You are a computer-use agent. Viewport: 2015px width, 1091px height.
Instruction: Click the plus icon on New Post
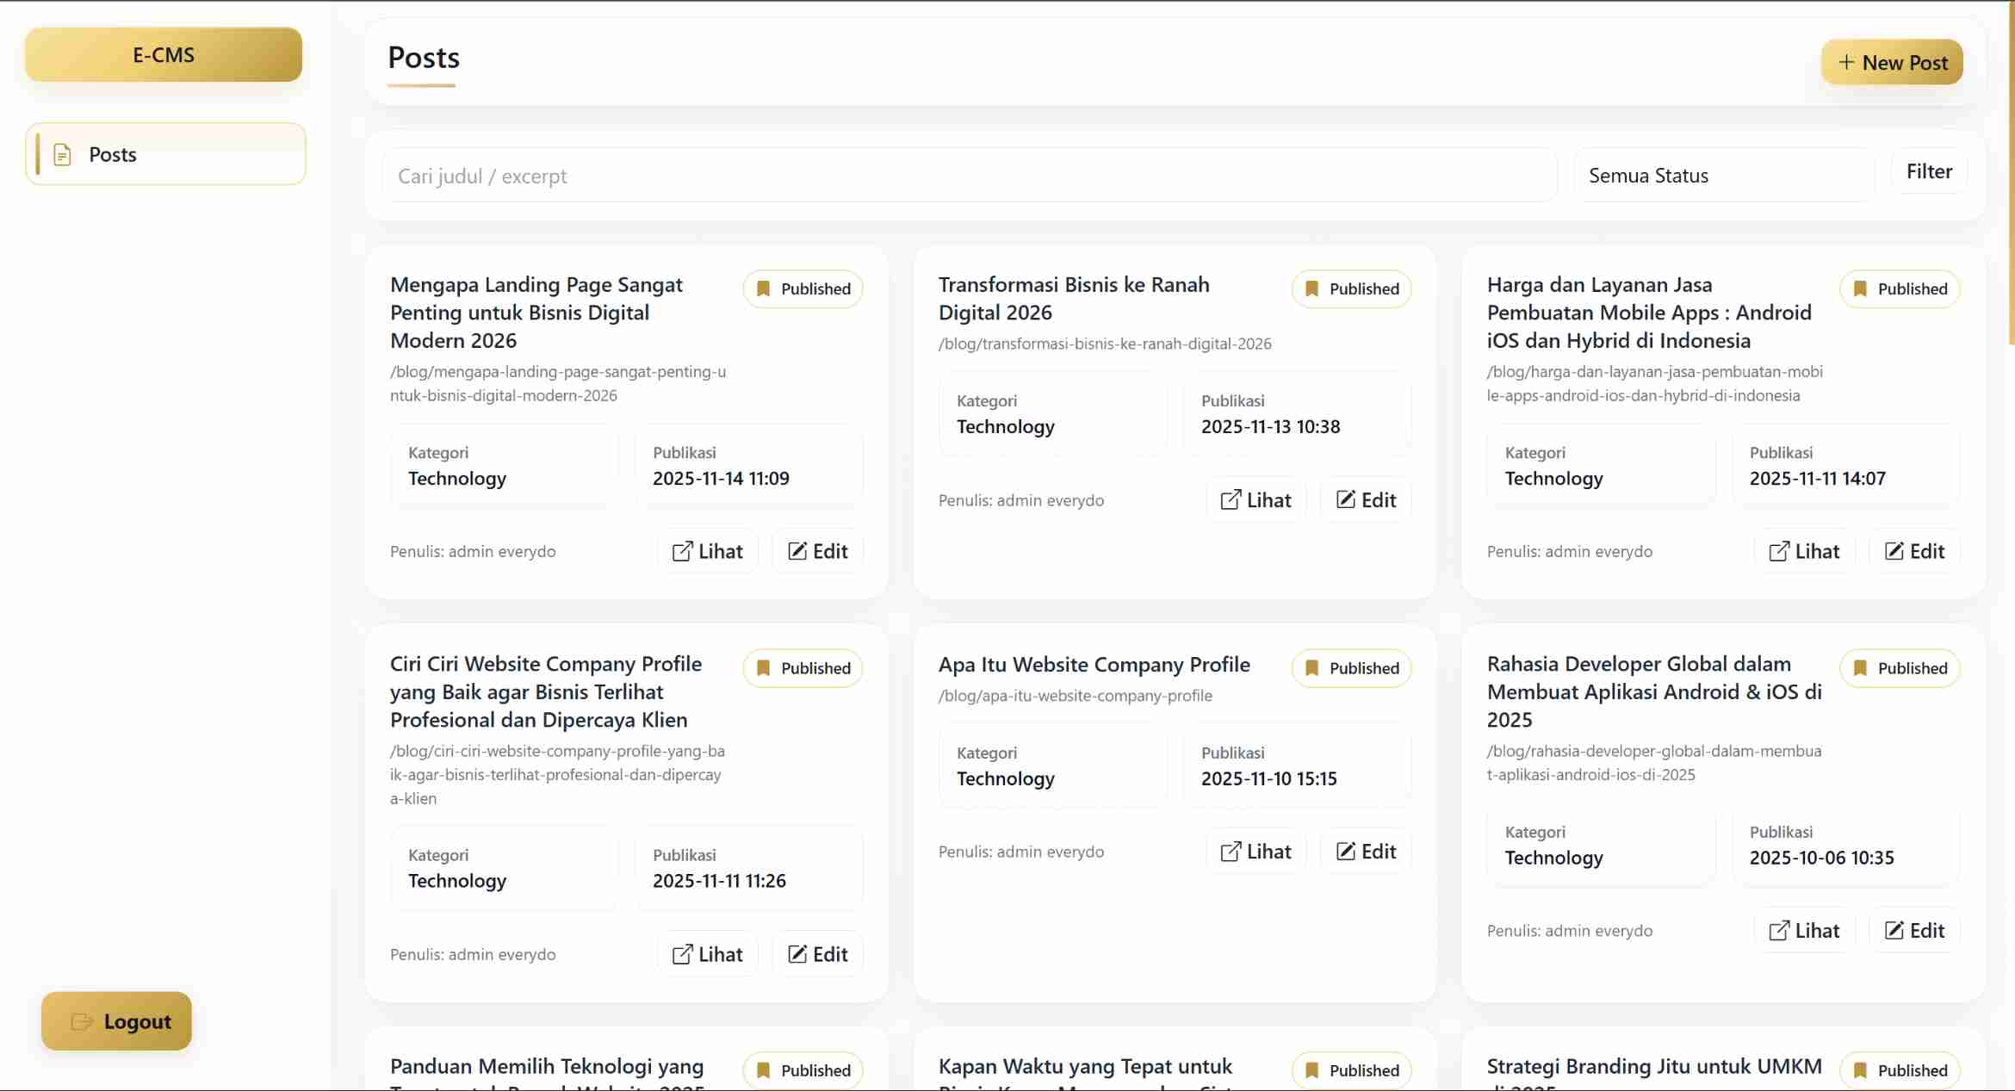coord(1846,62)
